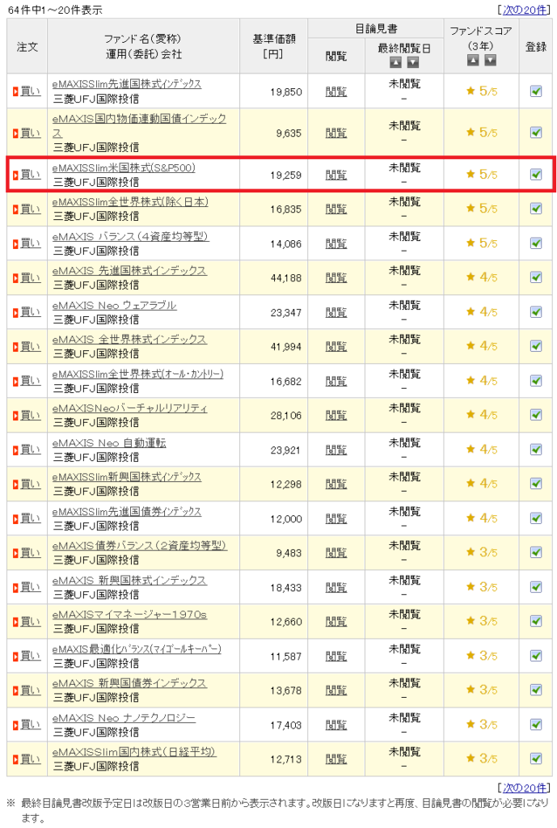Viewport: 557px width, 828px height.
Task: Open eMAXIS マイマネージャー1970s fund link
Action: tap(129, 615)
